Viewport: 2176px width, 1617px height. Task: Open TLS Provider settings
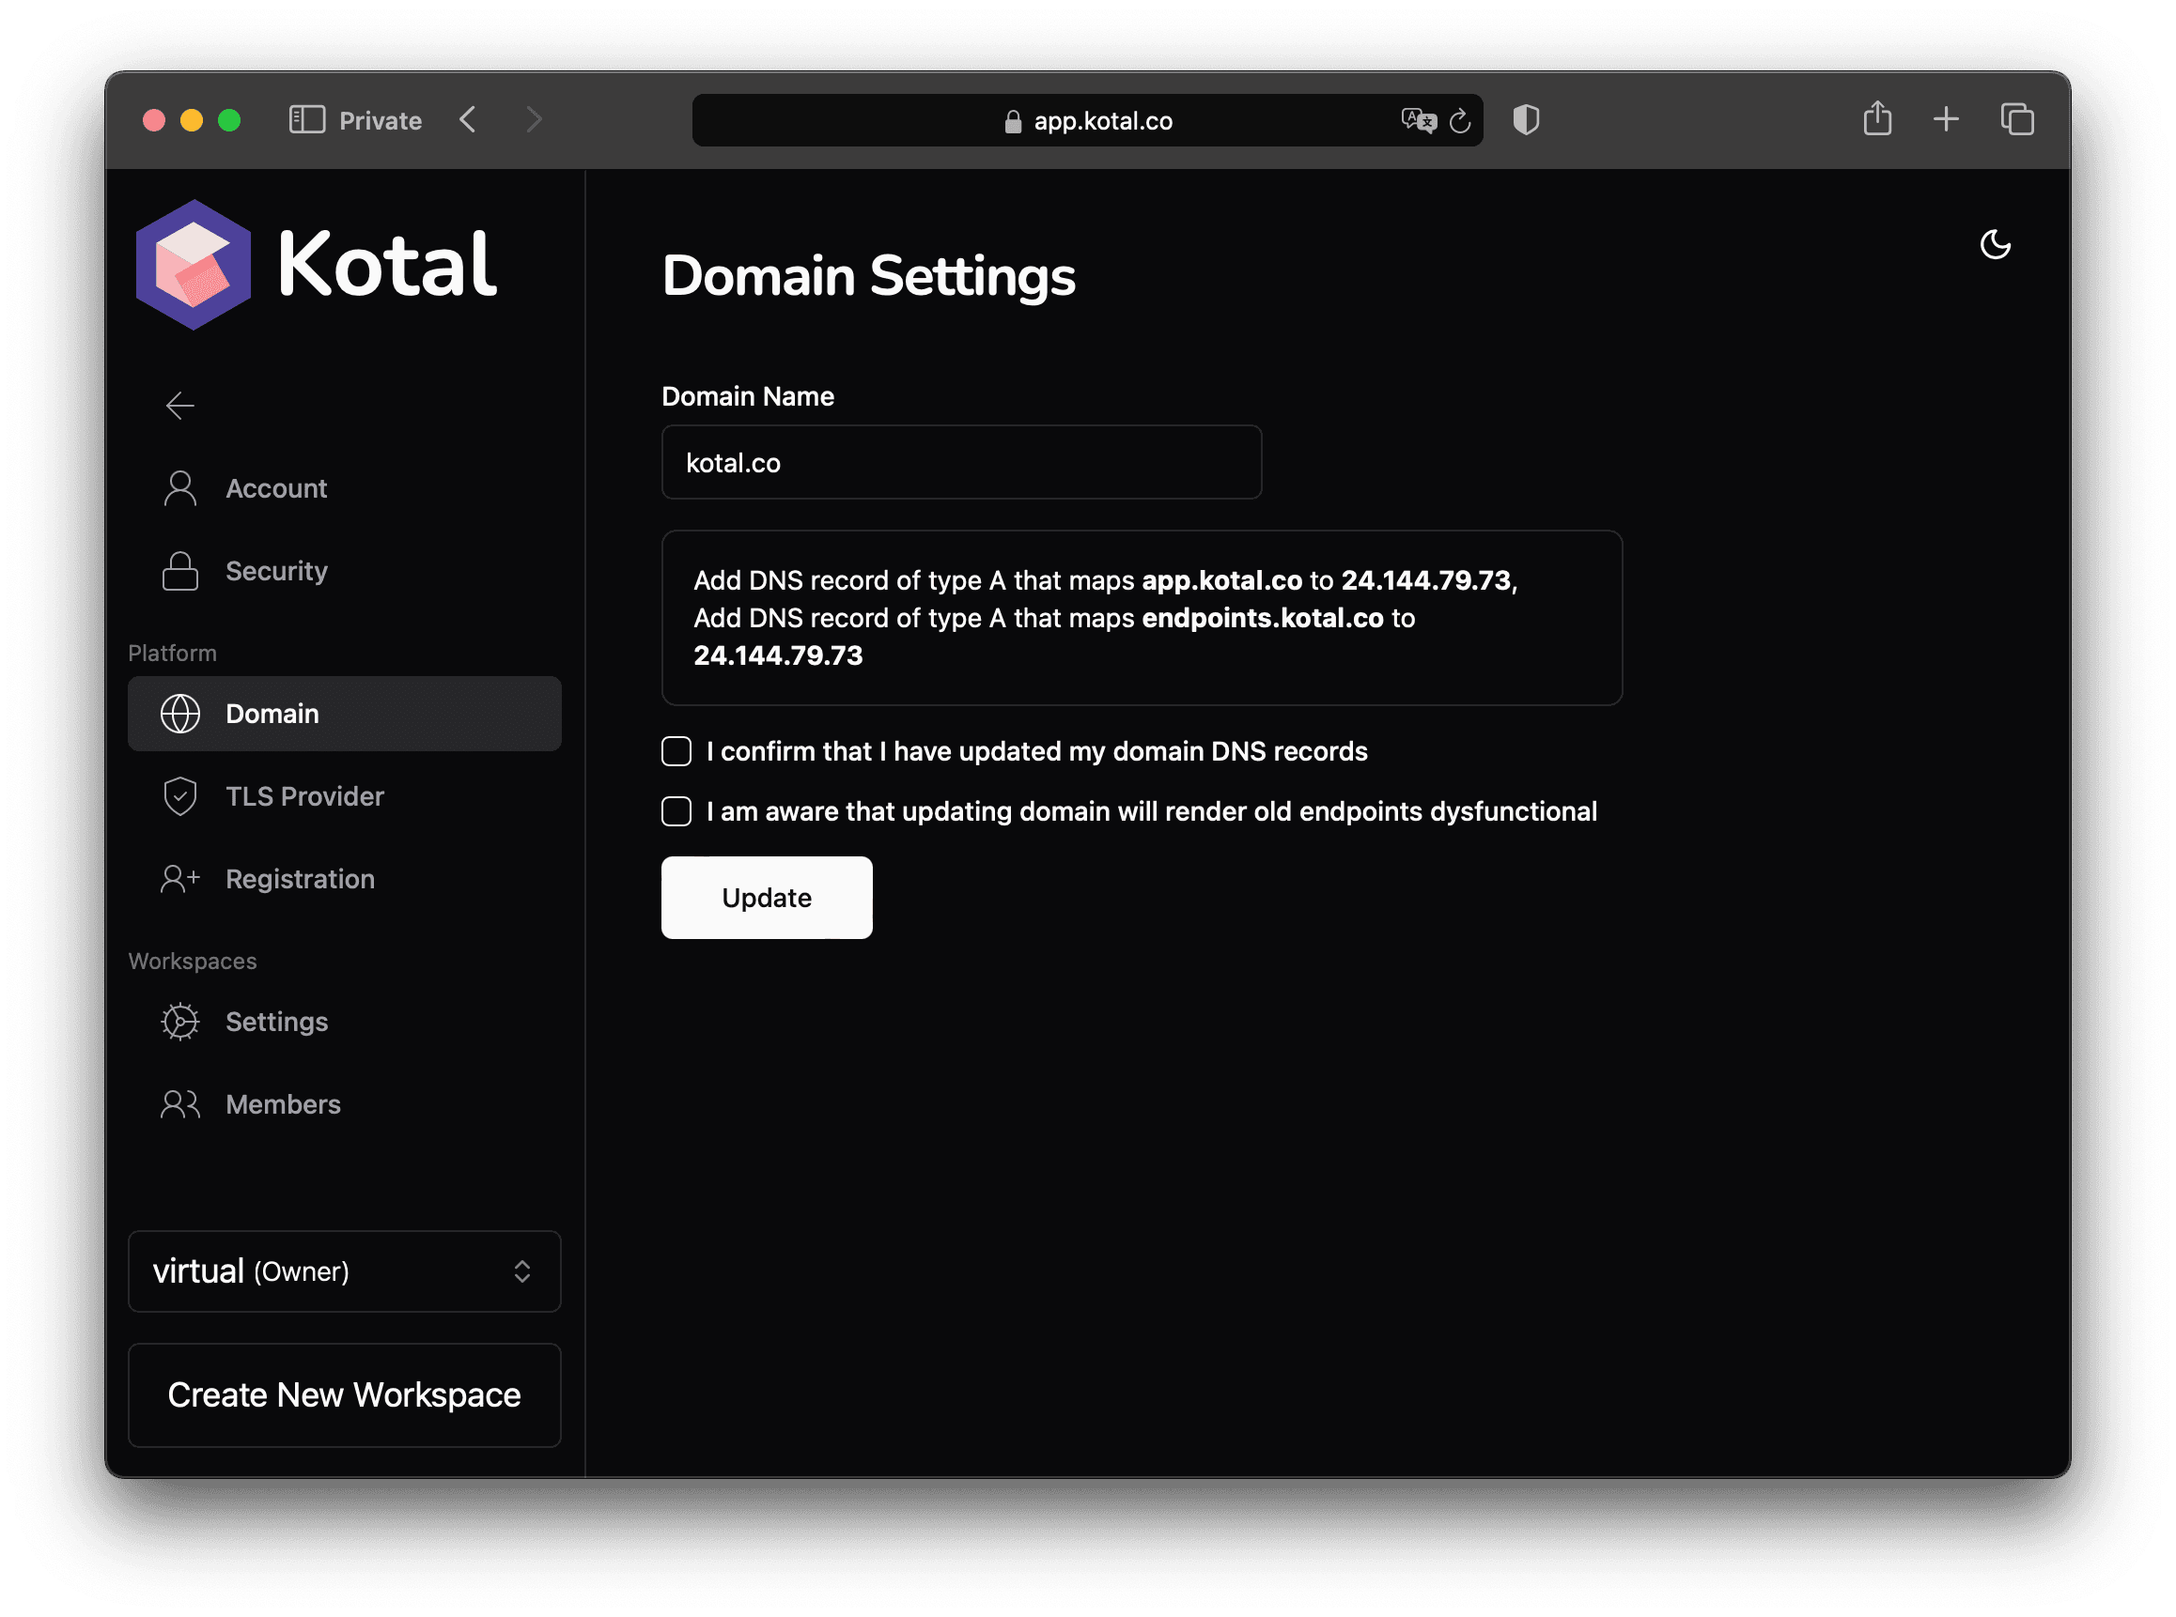[x=345, y=796]
